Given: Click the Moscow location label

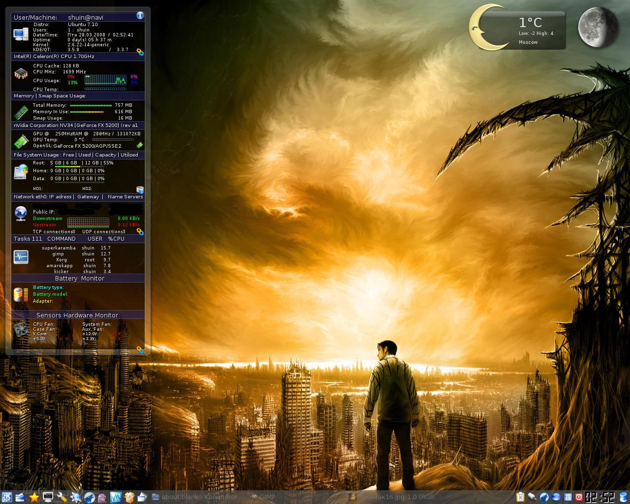Looking at the screenshot, I should pos(528,42).
